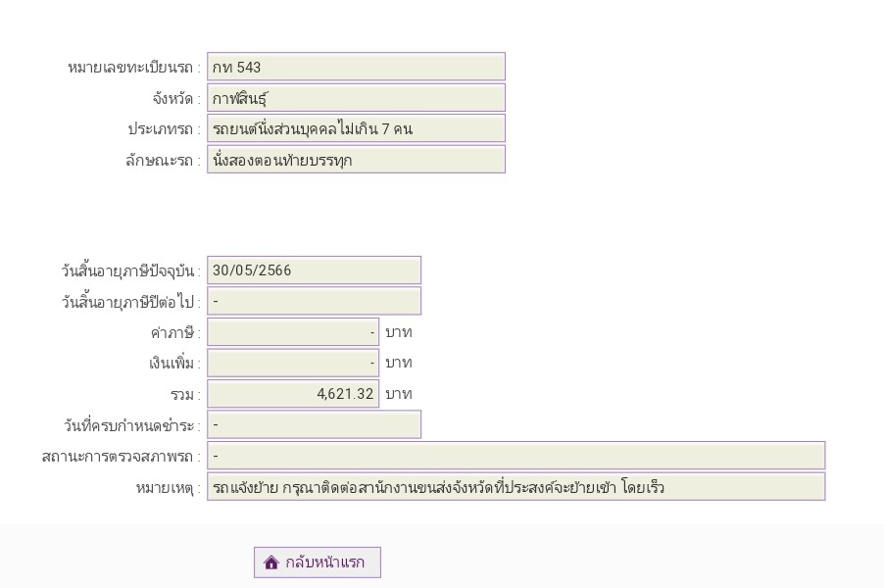Click the หมายเหตุ label text

(x=167, y=488)
